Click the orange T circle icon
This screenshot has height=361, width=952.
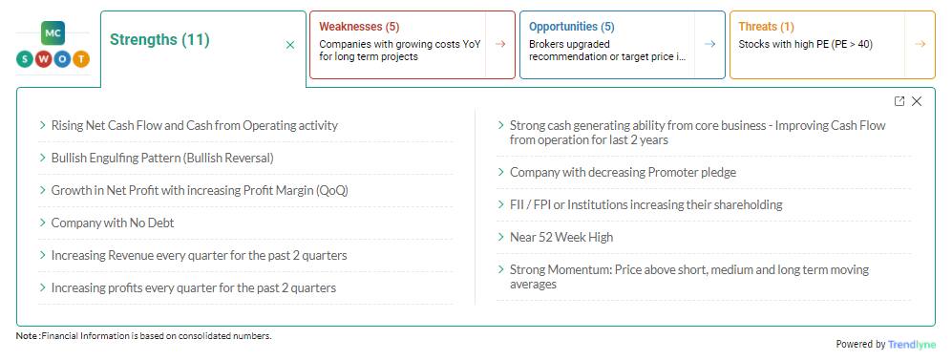point(81,59)
